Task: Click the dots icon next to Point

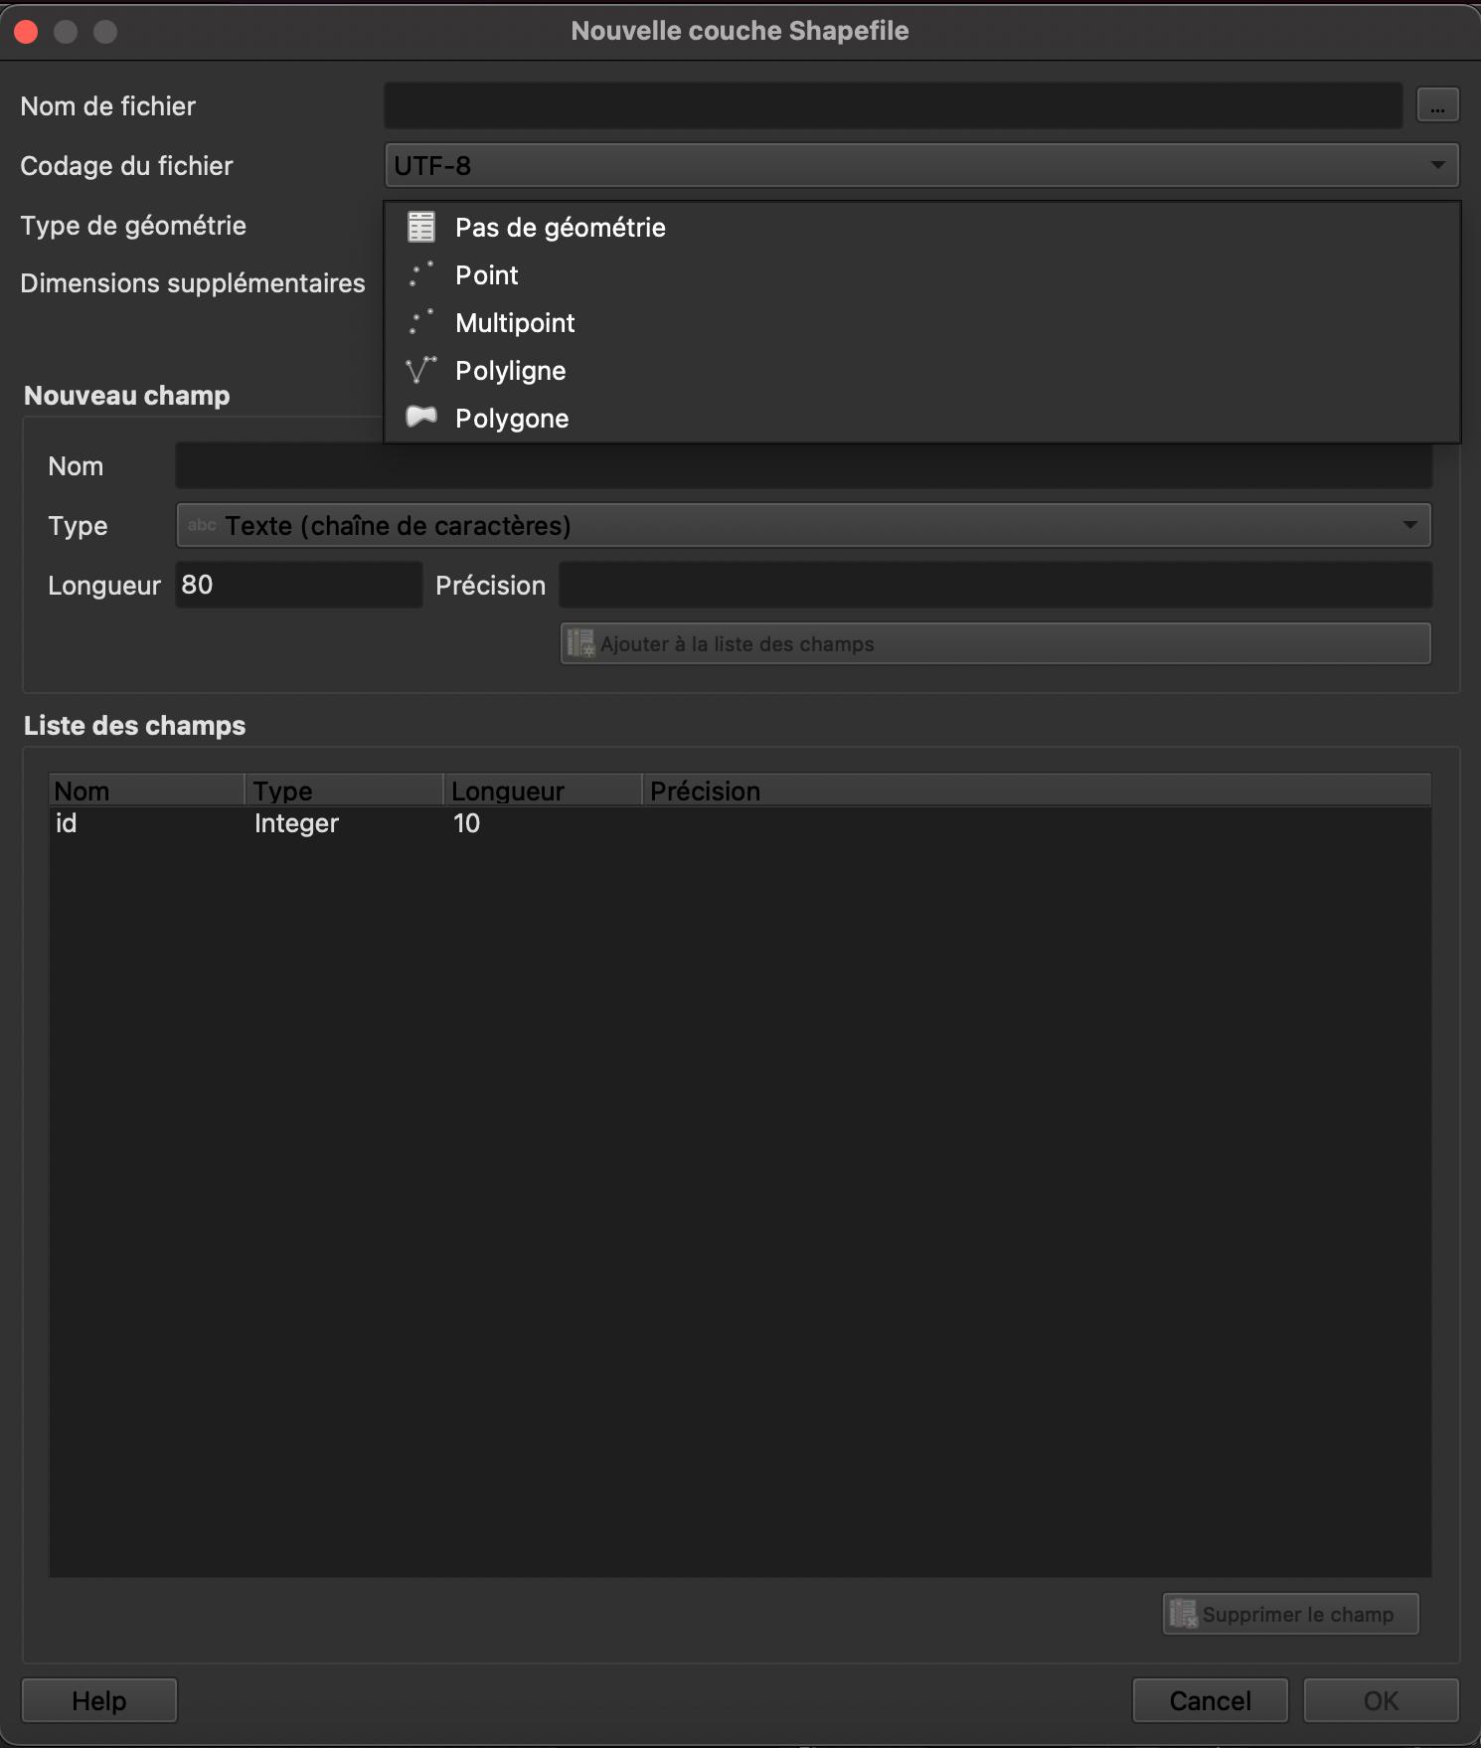Action: click(x=421, y=275)
